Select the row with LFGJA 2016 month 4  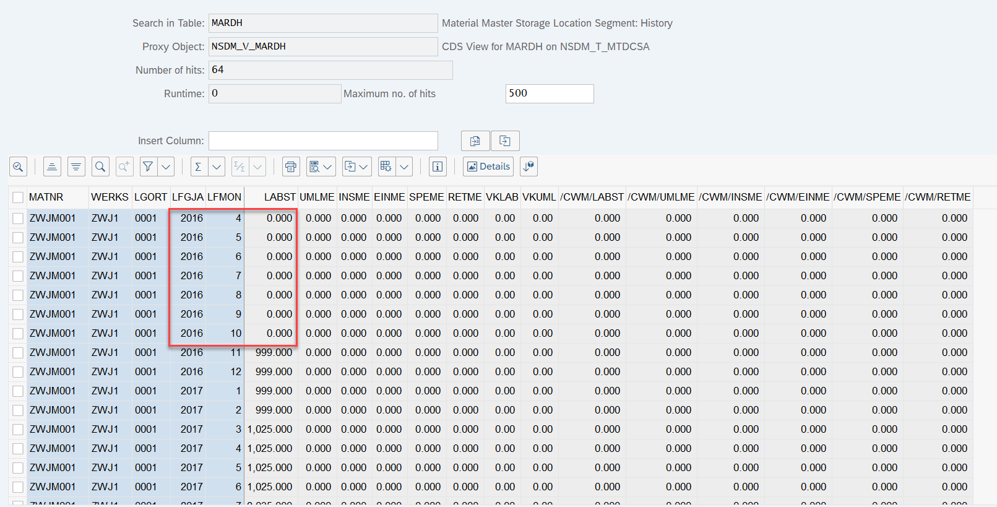click(18, 219)
